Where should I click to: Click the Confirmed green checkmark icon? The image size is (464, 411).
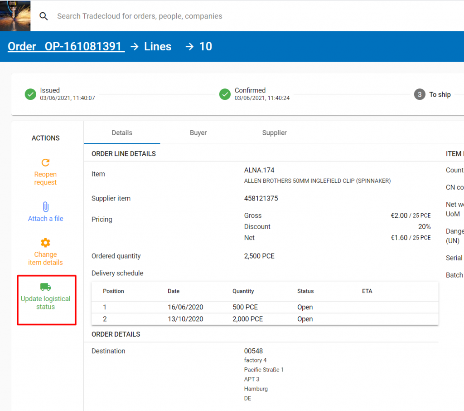(225, 94)
